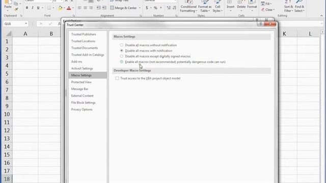Click the Underline icon in Excel ribbon

[x=38, y=8]
